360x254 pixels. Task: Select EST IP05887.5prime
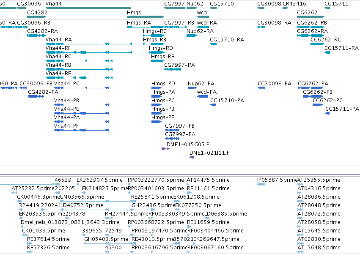pyautogui.click(x=261, y=184)
